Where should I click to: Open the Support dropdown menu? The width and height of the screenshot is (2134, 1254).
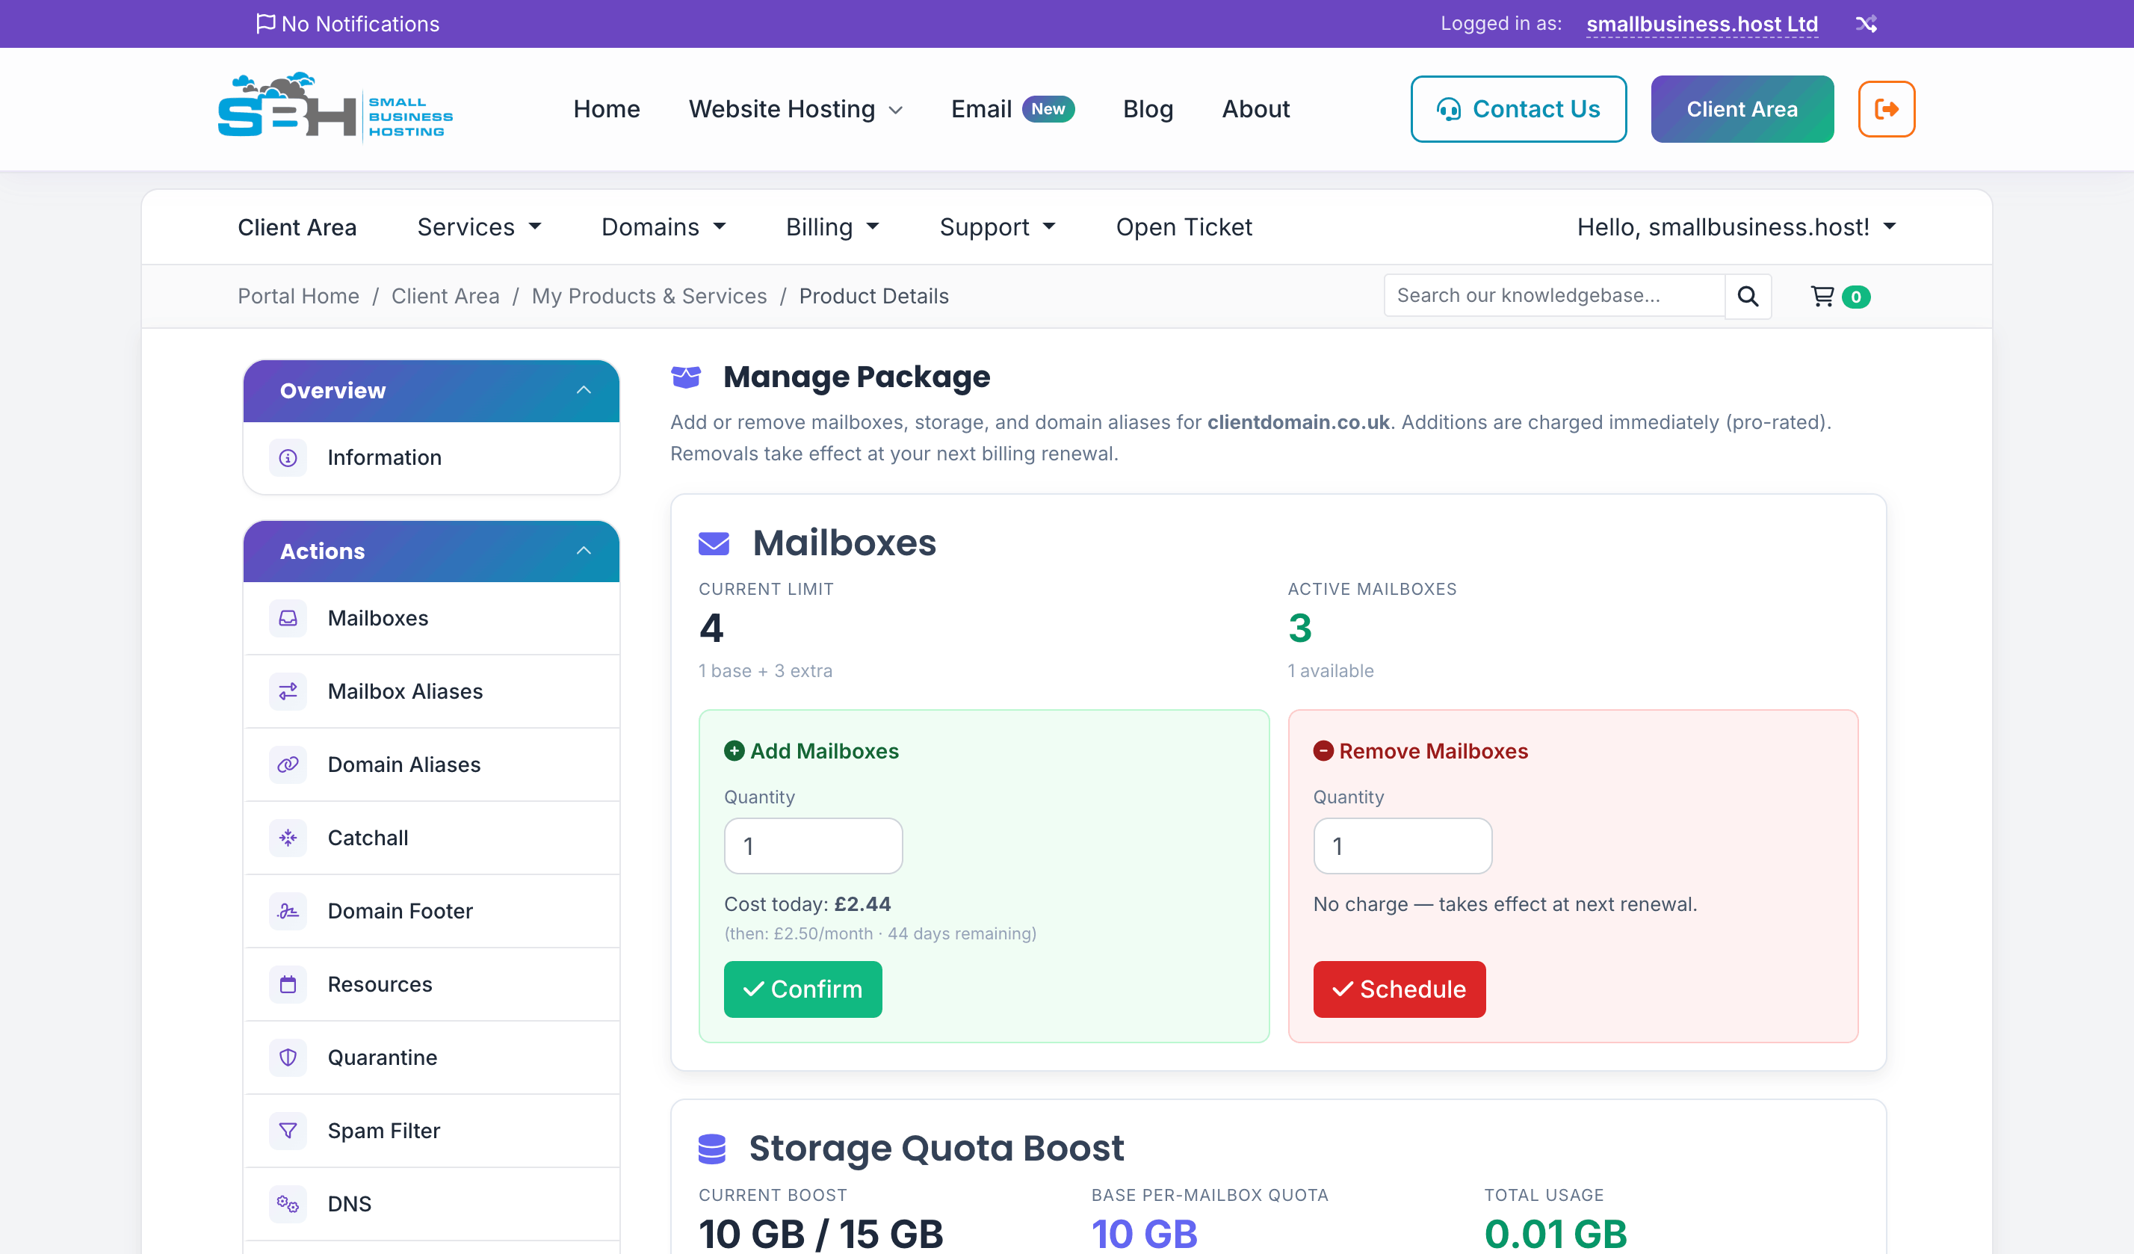(x=997, y=227)
